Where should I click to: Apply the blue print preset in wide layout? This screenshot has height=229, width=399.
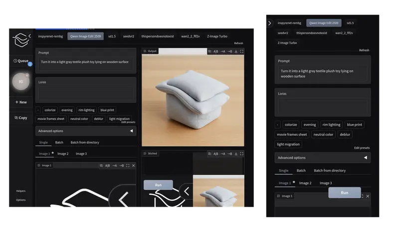[x=107, y=110]
